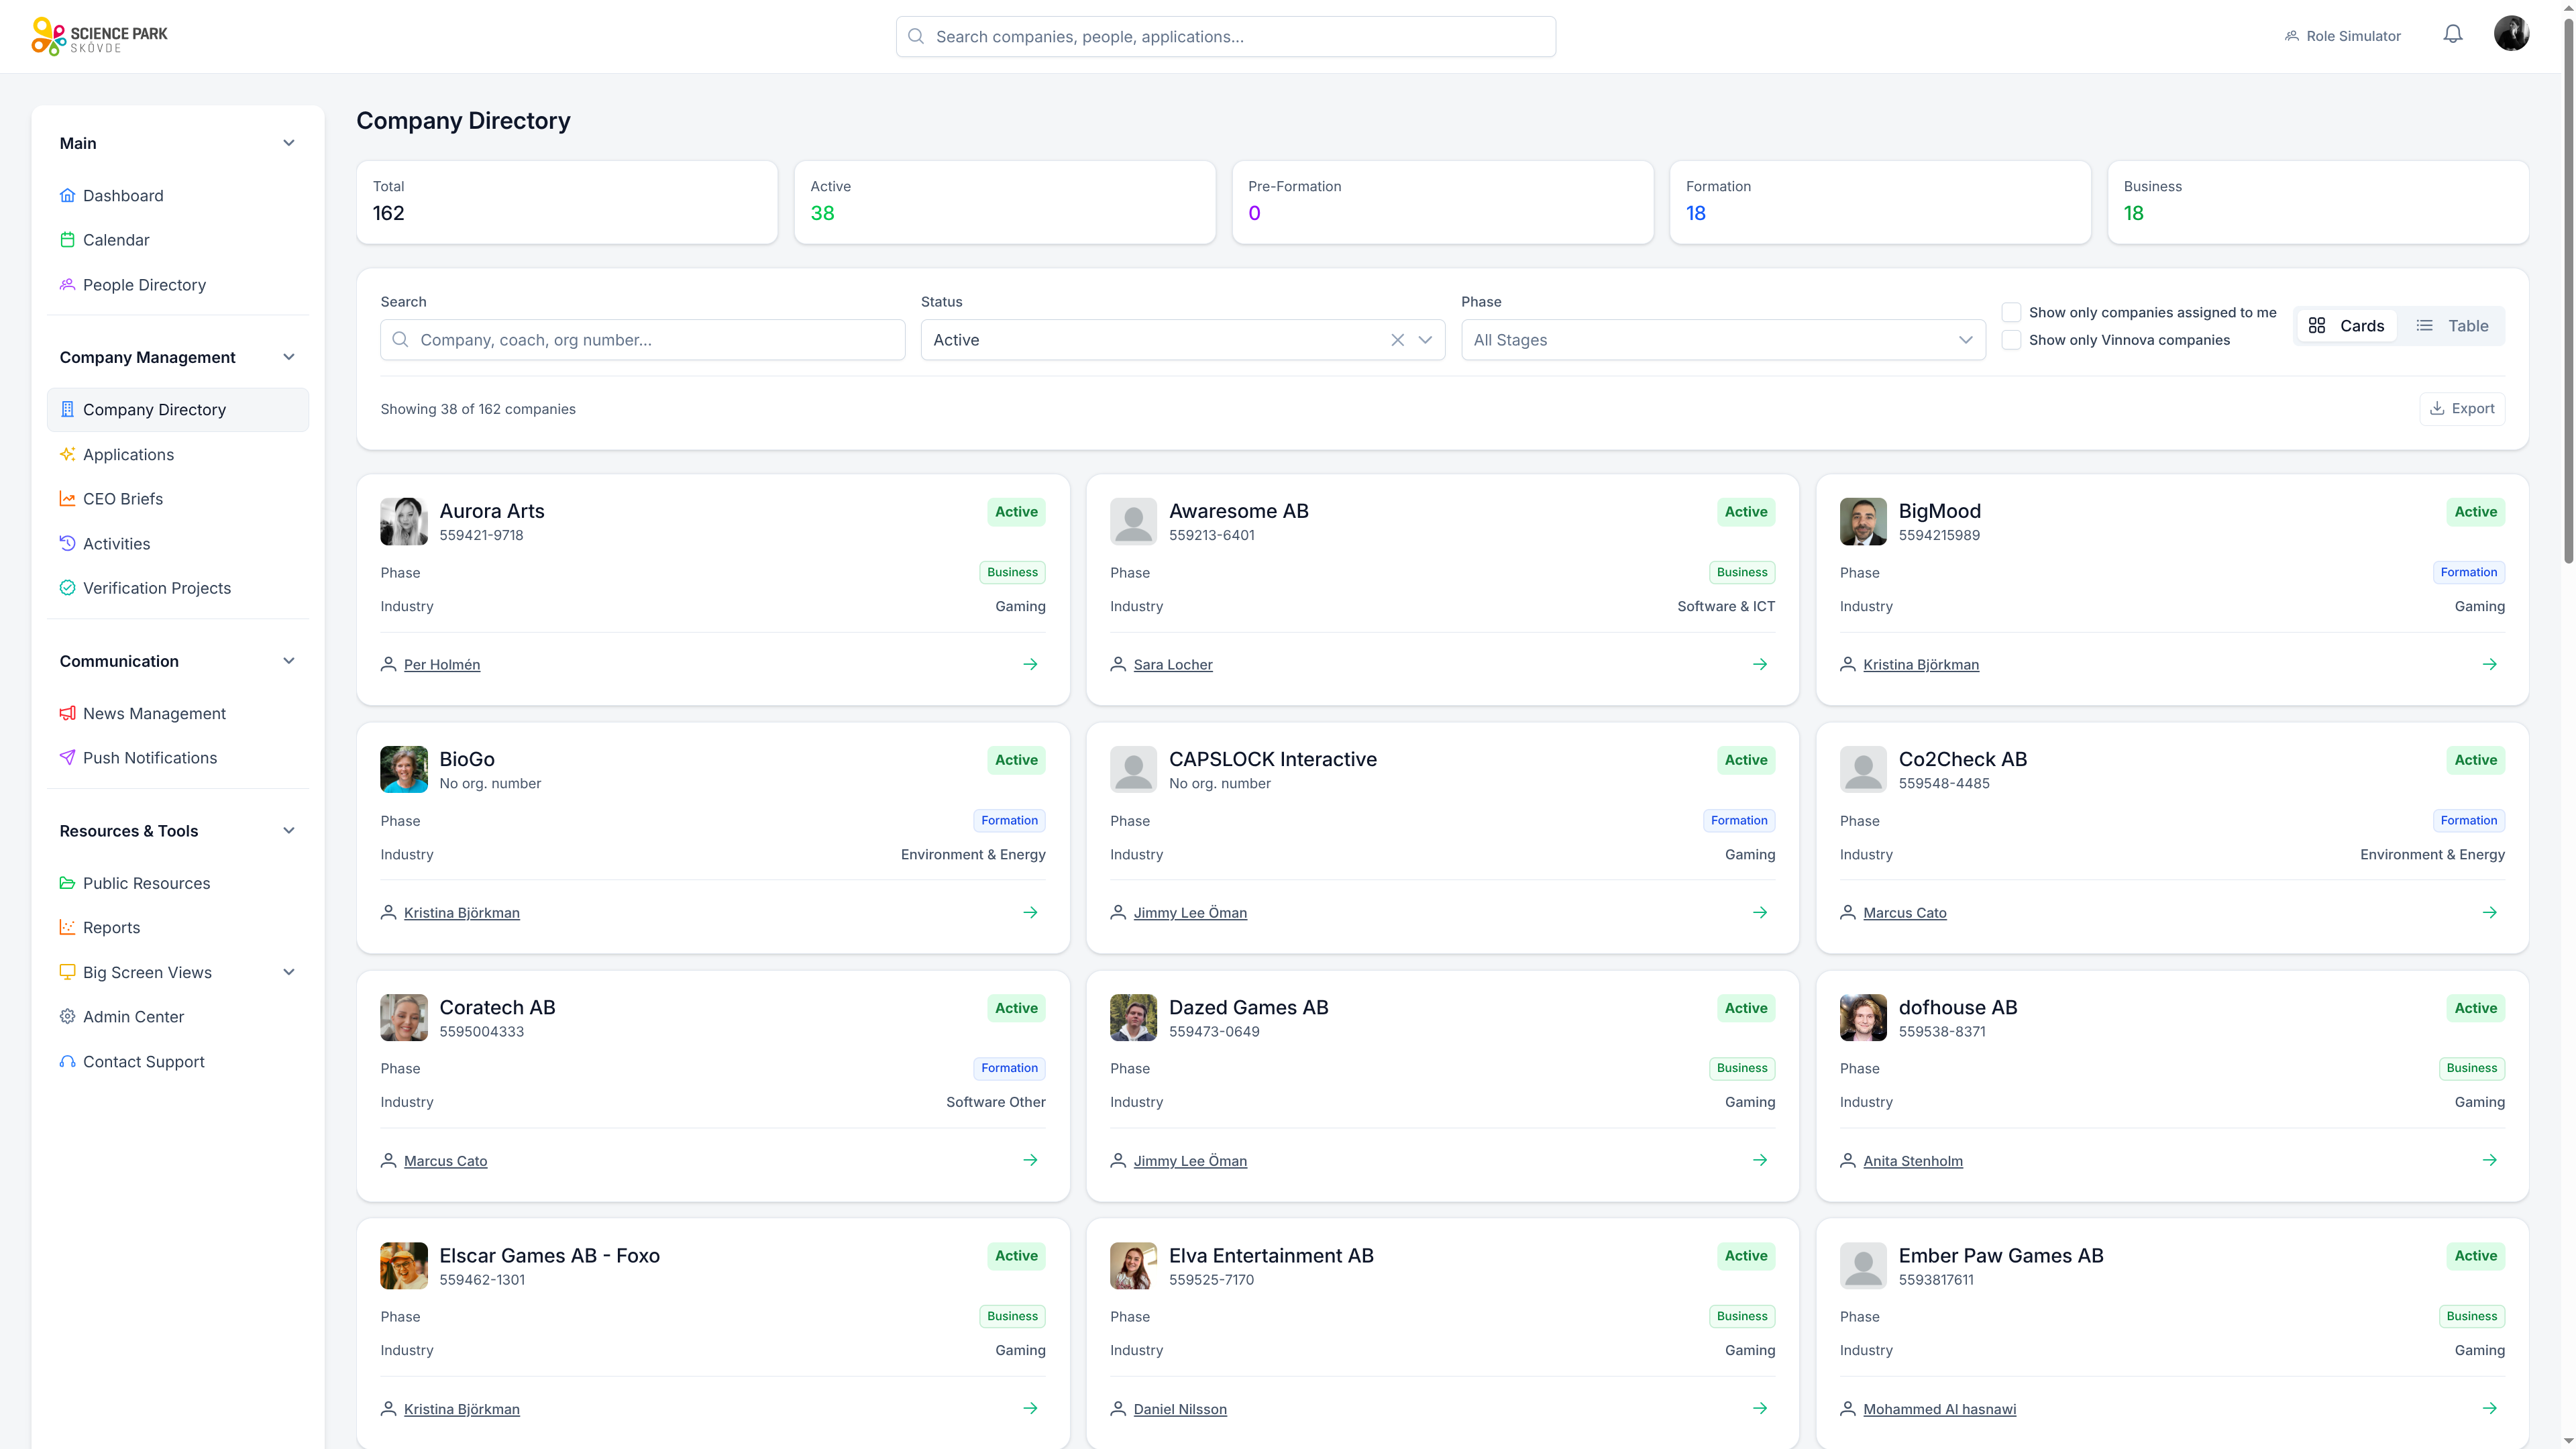Open Coratech AB card arrow

tap(1030, 1160)
